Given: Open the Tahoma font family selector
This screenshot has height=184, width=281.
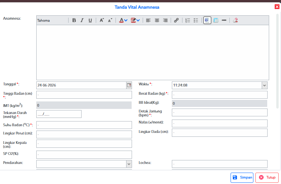Looking at the screenshot, I should pyautogui.click(x=52, y=20).
